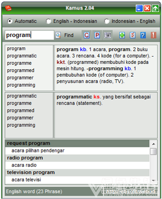Screen dimensions: 162x199
Task: Click the search field containing "program"
Action: (x=29, y=35)
